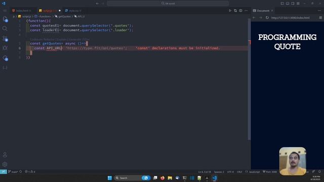The height and width of the screenshot is (182, 324).
Task: Click the 'const' declarations error message
Action: [178, 48]
